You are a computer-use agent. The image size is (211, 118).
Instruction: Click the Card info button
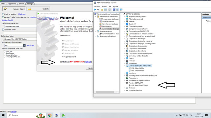click(x=38, y=9)
